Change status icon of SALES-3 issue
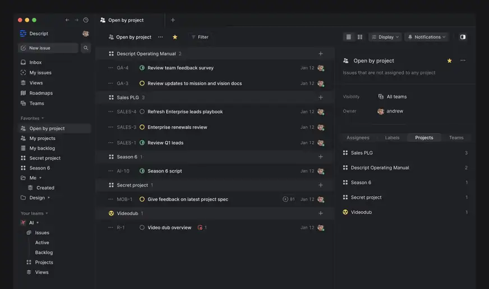The height and width of the screenshot is (289, 489). point(142,127)
